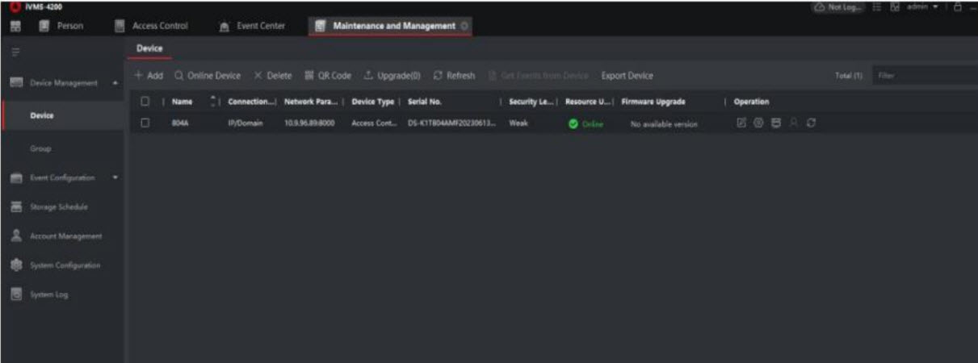Image resolution: width=978 pixels, height=363 pixels.
Task: Toggle the select-all checkbox in table header
Action: [x=145, y=102]
